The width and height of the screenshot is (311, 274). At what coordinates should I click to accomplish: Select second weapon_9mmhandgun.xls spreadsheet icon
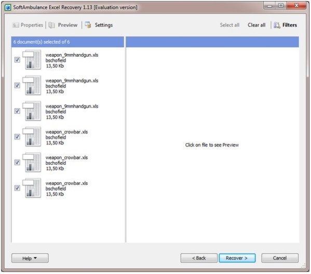[32, 85]
